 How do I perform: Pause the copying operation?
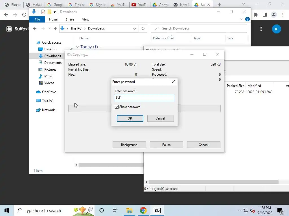point(167,145)
